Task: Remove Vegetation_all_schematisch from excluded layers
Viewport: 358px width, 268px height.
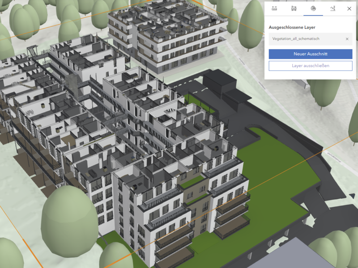Action: tap(347, 39)
